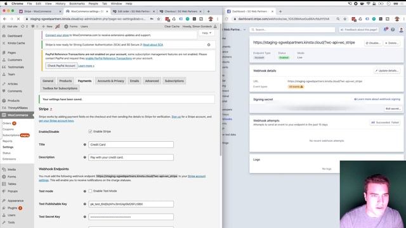
Task: Bookmark the WooCommerce settings page with star
Action: coord(159,19)
